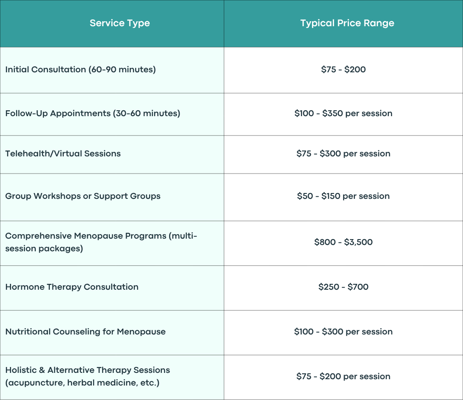Click the Typical Price Range header

347,23
